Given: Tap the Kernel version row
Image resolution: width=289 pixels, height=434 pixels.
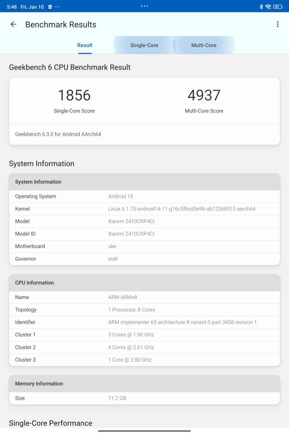Looking at the screenshot, I should [144, 209].
